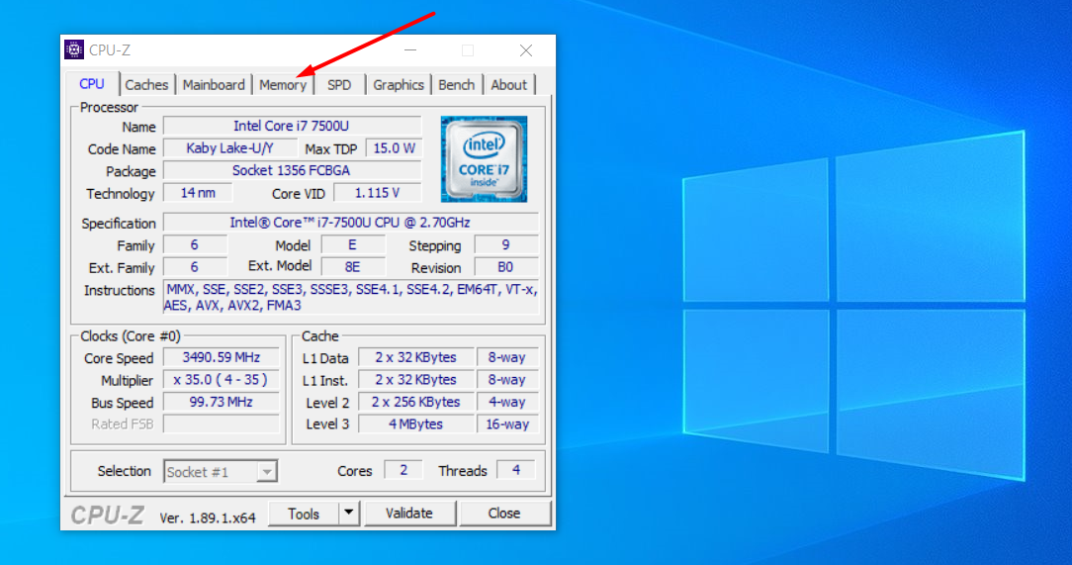Click the instructions list field
Viewport: 1072px width, 565px height.
[351, 297]
